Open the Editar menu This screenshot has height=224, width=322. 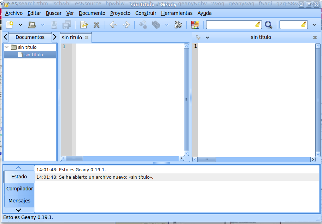34,13
